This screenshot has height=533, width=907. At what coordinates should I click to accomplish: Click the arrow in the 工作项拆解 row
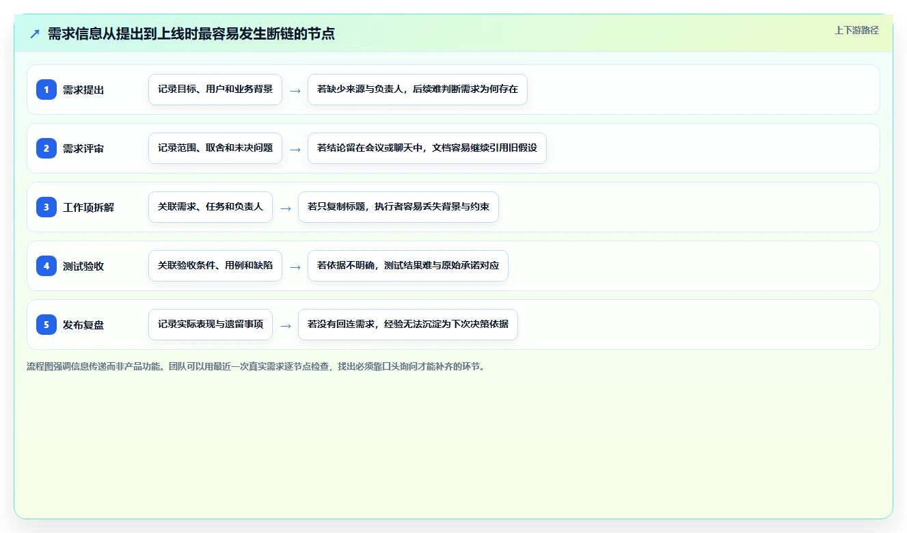click(x=286, y=208)
